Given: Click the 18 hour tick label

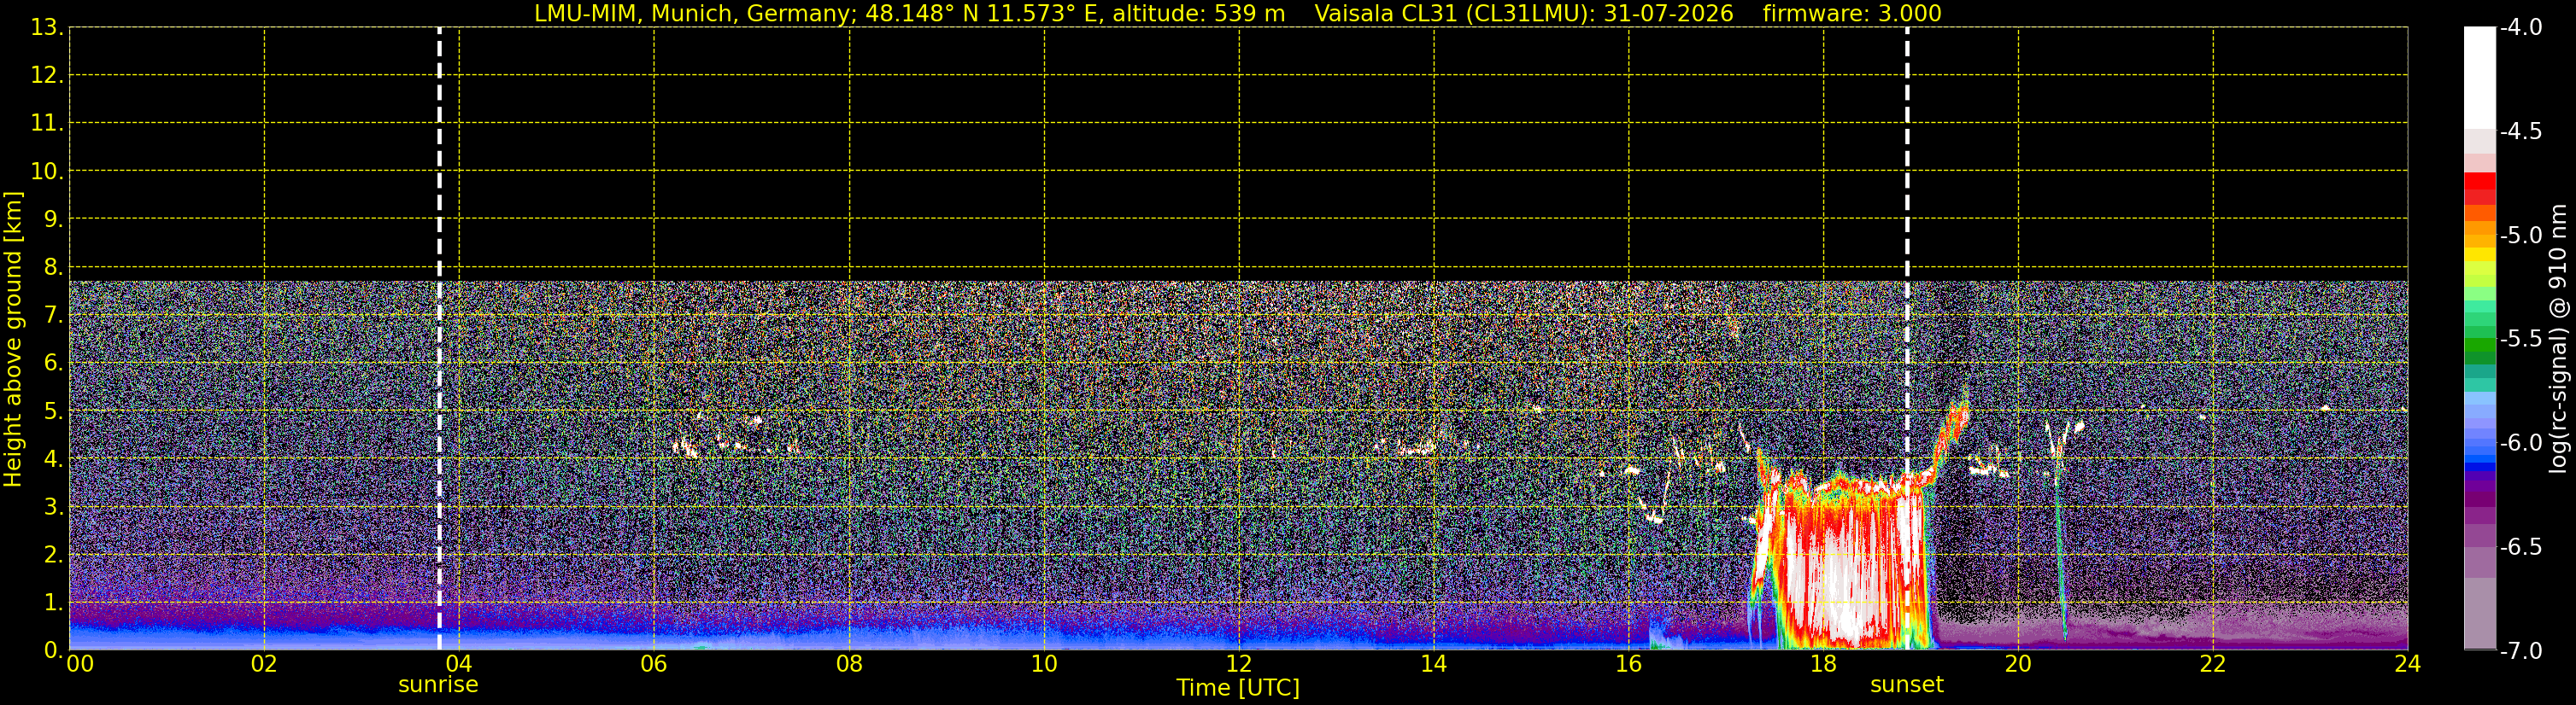Looking at the screenshot, I should point(1823,664).
